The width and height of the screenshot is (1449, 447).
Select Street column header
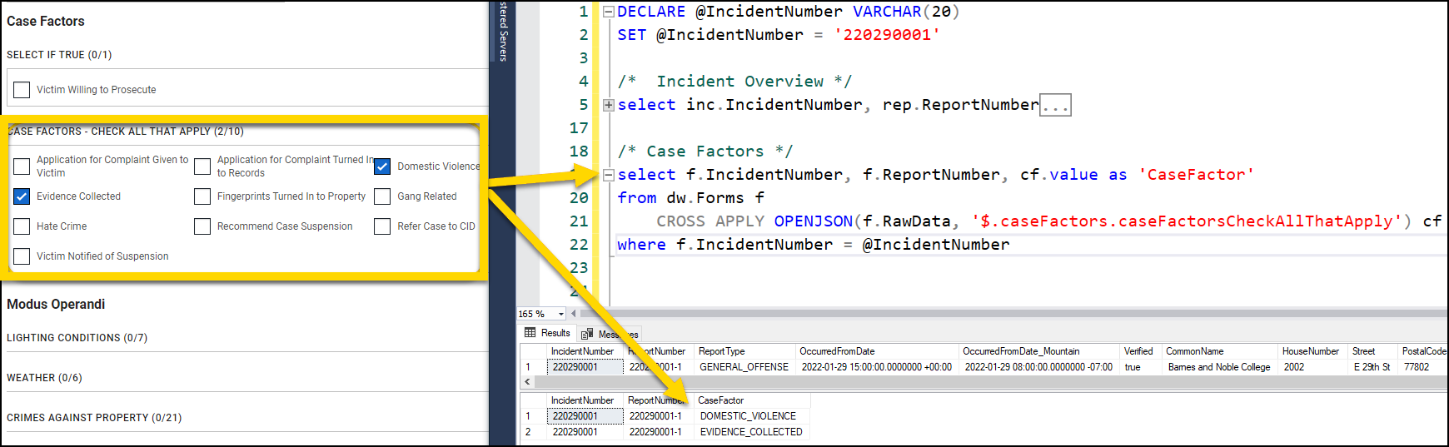[1372, 351]
